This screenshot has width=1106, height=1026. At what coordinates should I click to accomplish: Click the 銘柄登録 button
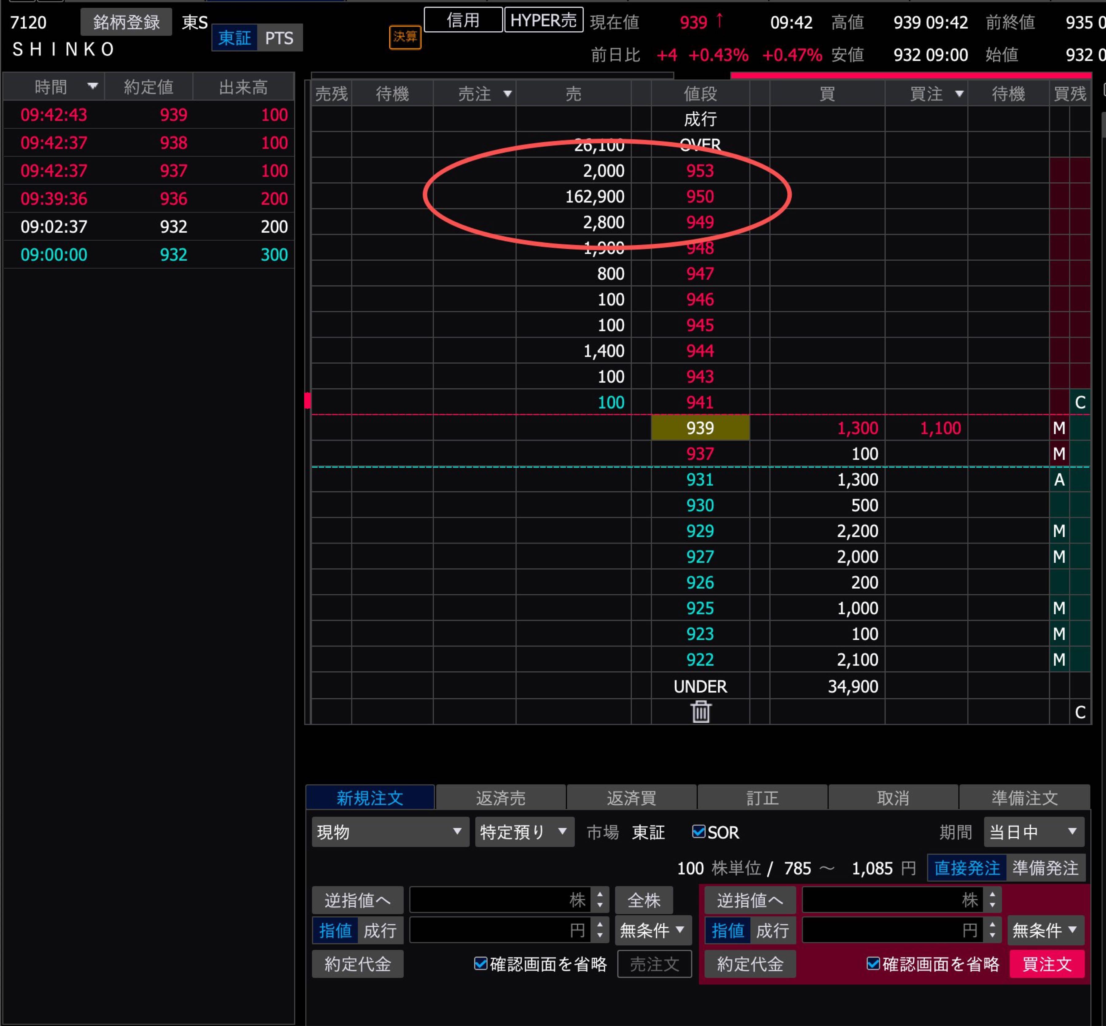coord(127,22)
